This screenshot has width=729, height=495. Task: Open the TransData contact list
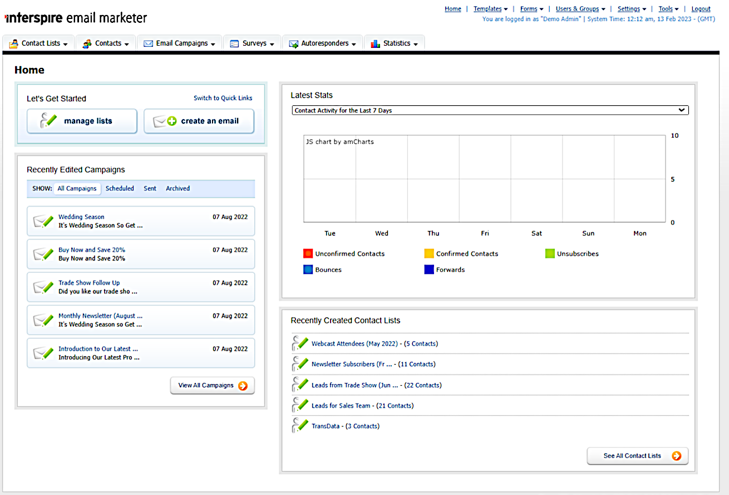[326, 426]
